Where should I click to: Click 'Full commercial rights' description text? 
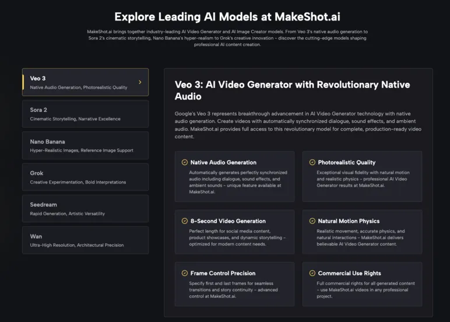(x=365, y=290)
